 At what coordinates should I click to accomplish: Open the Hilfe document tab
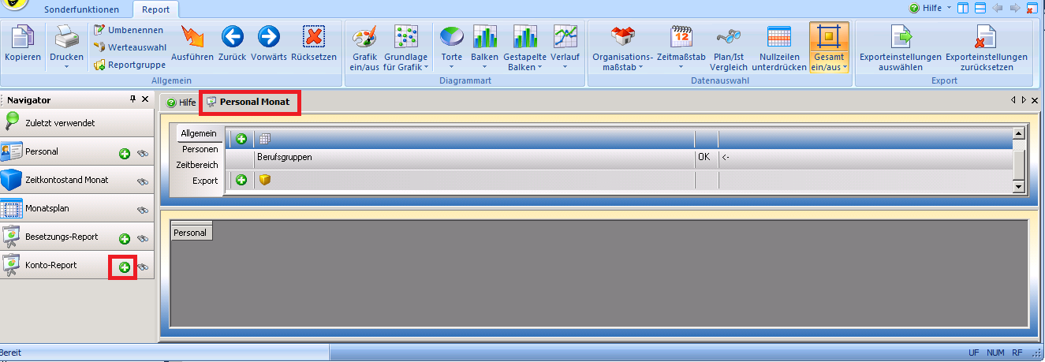[181, 103]
